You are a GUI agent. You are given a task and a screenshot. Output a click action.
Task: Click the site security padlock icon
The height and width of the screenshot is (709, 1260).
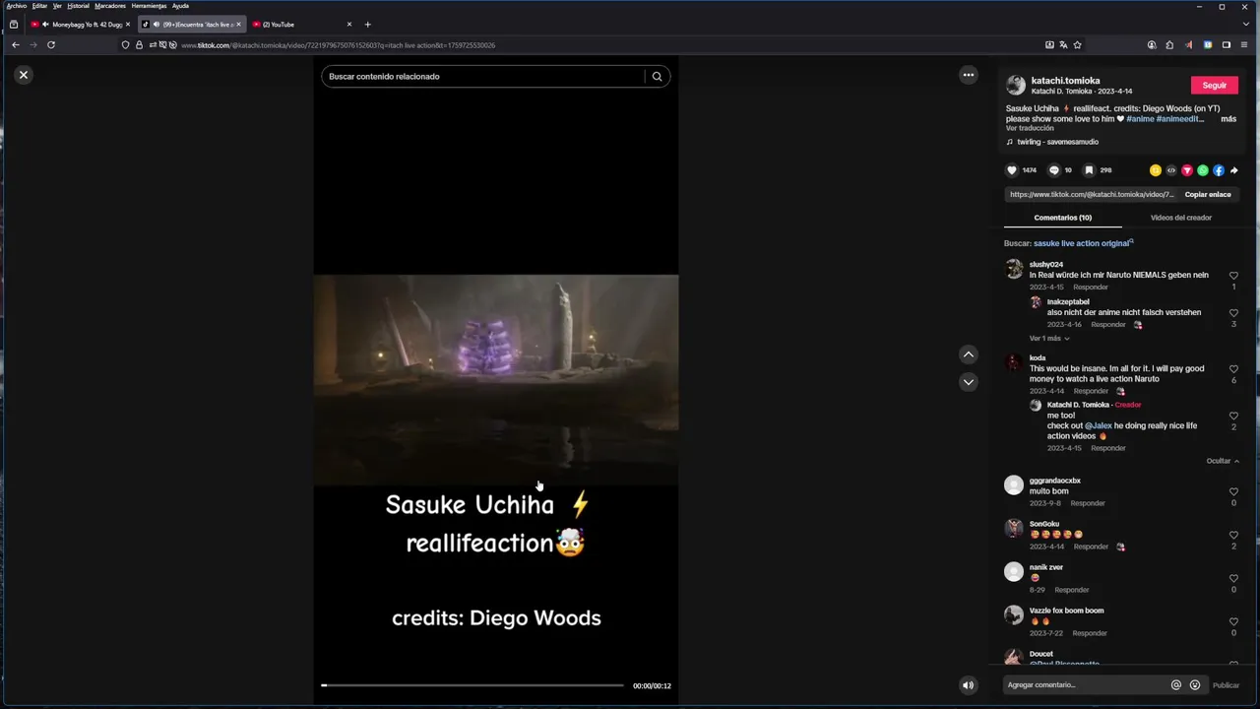pos(139,44)
